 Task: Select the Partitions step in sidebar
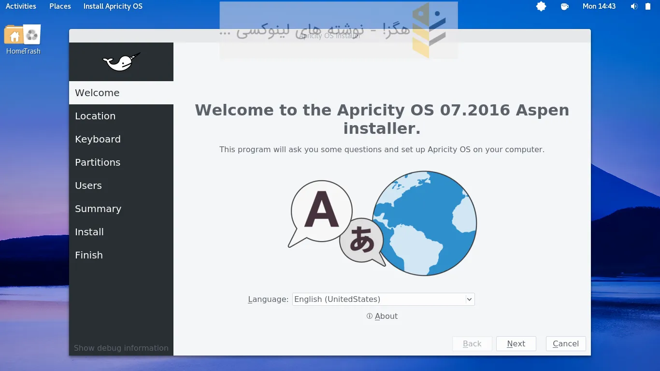(121, 162)
